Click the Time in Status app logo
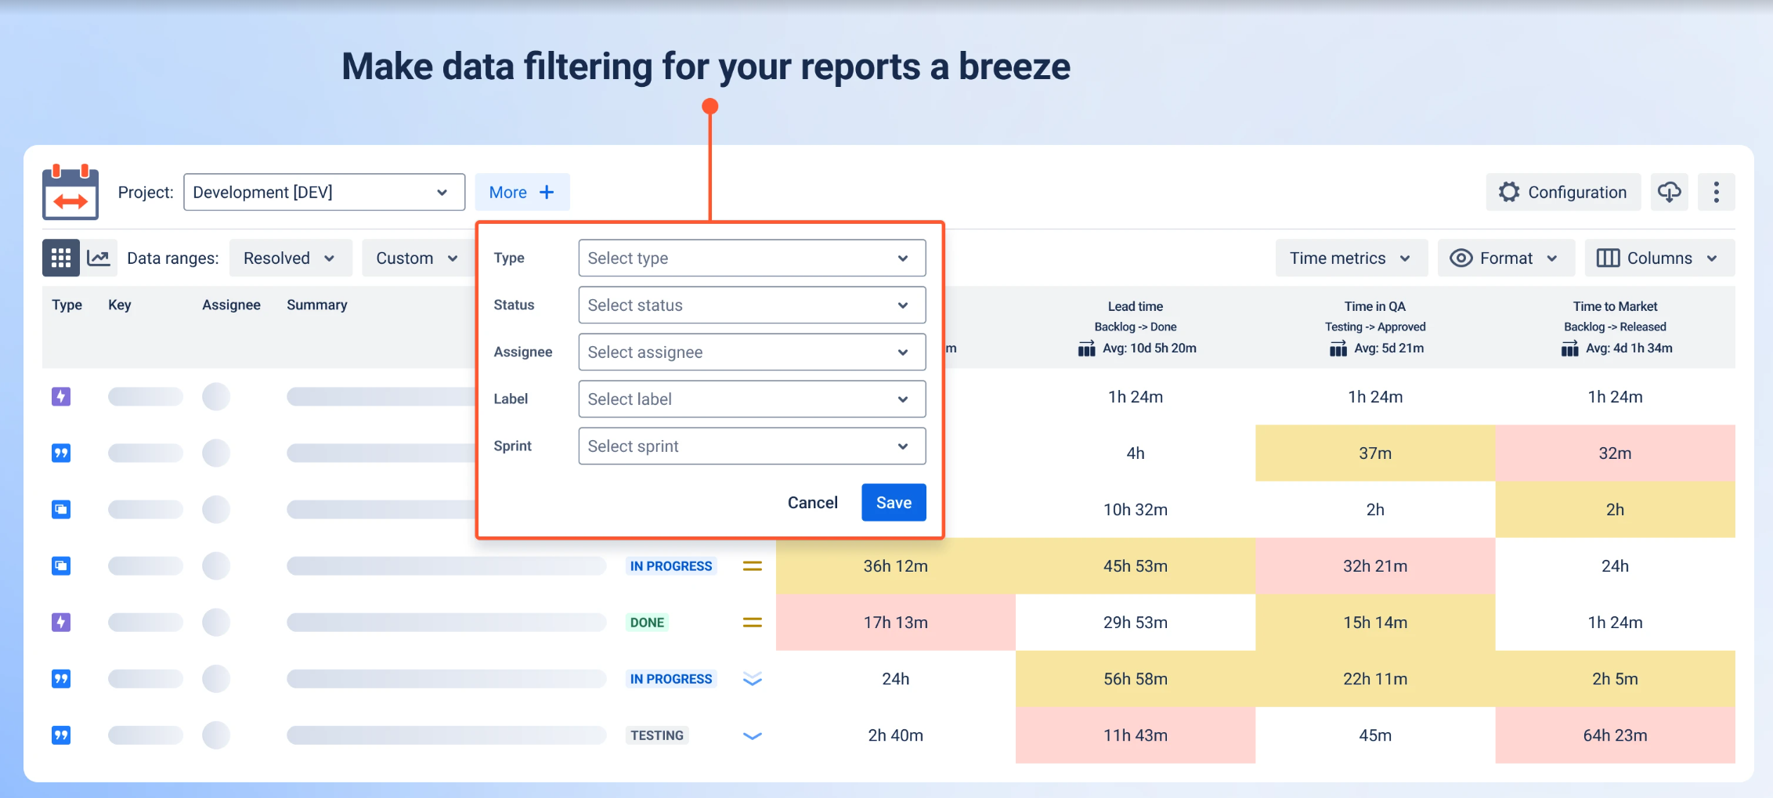This screenshot has width=1773, height=798. coord(70,192)
